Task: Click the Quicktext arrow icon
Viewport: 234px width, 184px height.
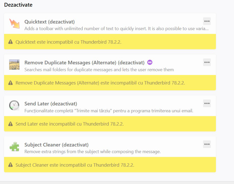Action: 14,24
